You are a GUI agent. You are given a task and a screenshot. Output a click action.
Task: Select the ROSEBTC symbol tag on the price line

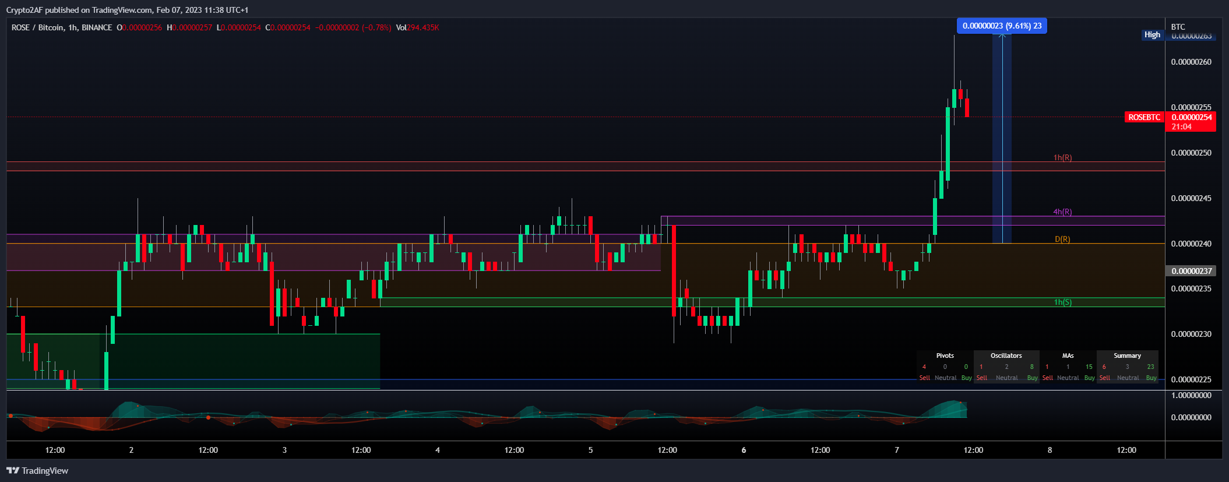[1144, 117]
